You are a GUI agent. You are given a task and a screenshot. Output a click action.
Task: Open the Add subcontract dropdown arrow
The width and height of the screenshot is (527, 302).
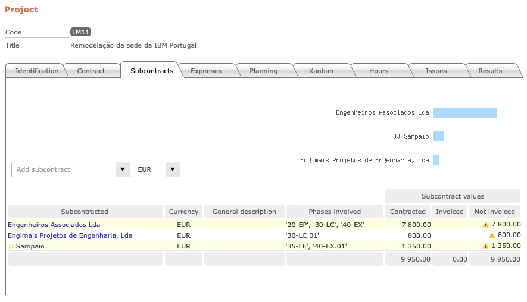(123, 169)
